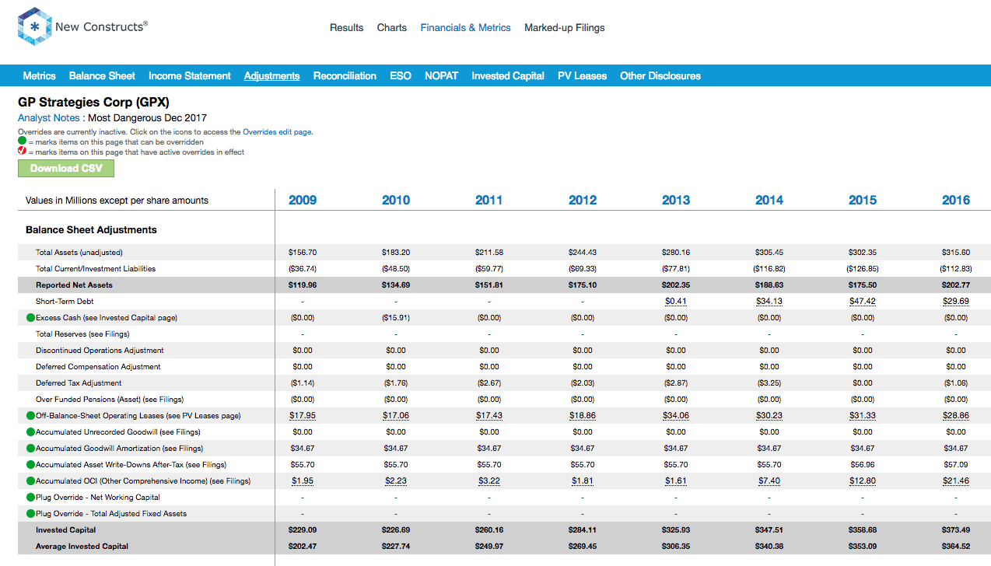Click the 2009 column header
The height and width of the screenshot is (566, 991).
click(303, 200)
